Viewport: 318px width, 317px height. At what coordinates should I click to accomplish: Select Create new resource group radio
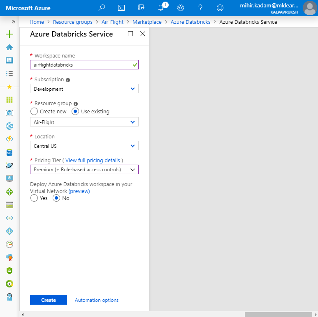tap(34, 111)
